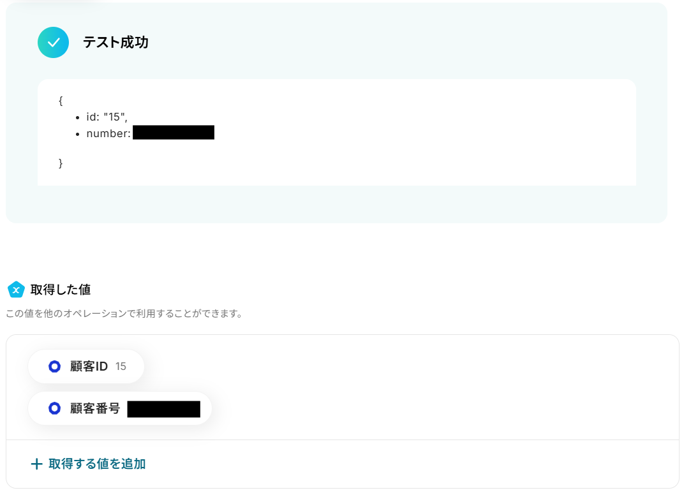Click the redacted 顧客番号 value
This screenshot has width=684, height=495.
pos(164,409)
